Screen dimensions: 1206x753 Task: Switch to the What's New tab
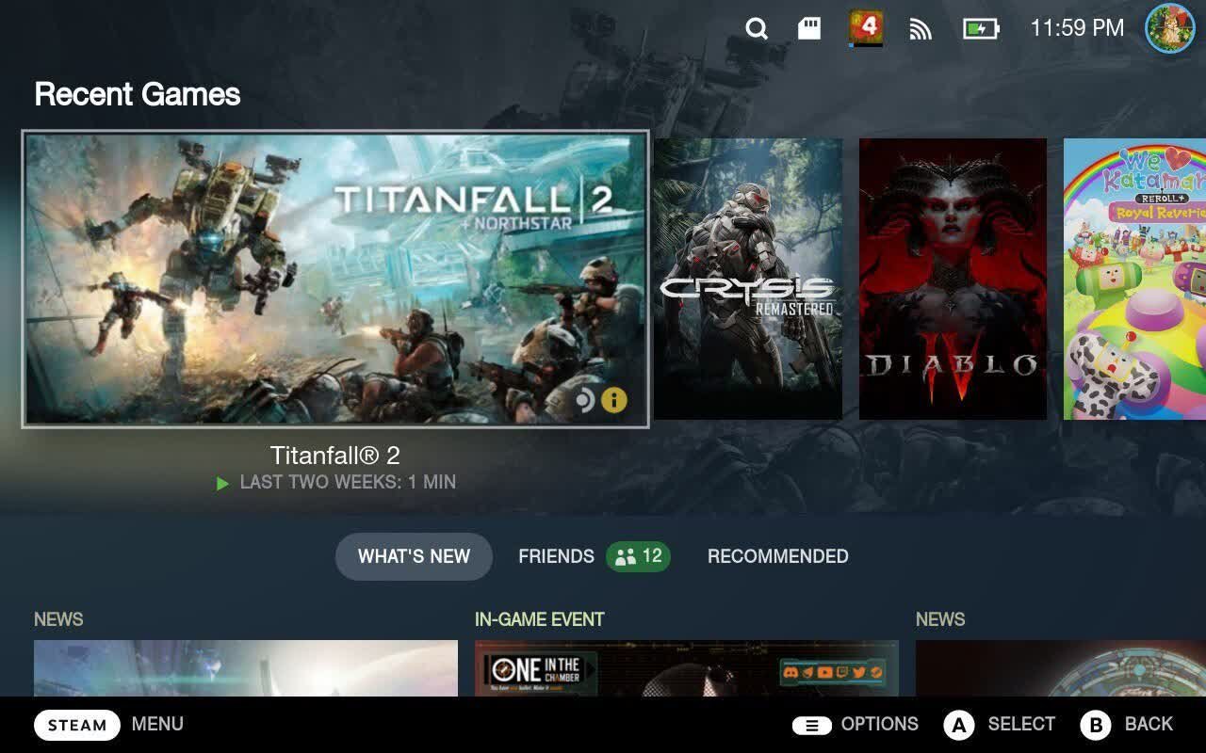point(413,556)
